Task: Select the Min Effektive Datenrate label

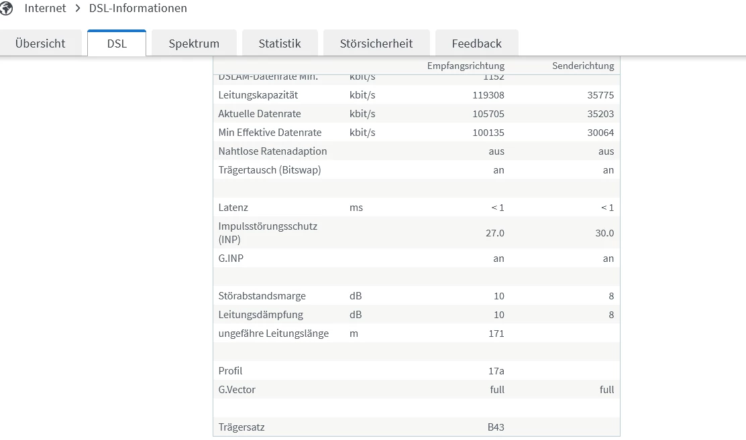Action: tap(270, 133)
